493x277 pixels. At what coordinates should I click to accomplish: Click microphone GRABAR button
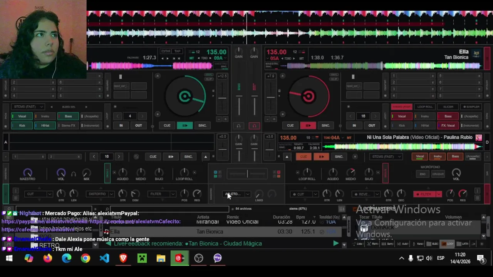click(x=438, y=174)
